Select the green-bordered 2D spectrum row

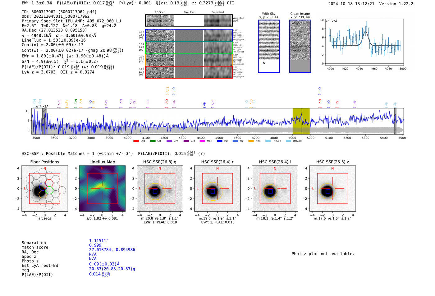tap(189, 48)
